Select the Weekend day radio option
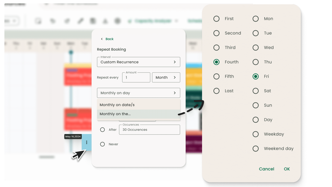The width and height of the screenshot is (332, 187). point(255,149)
